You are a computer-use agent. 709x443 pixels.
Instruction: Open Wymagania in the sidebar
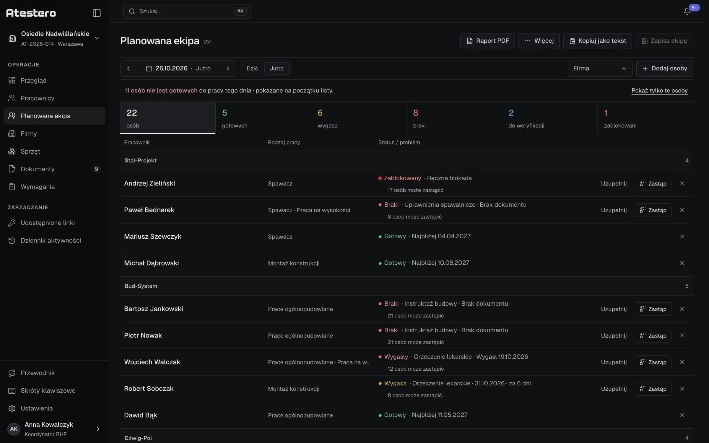(54, 187)
